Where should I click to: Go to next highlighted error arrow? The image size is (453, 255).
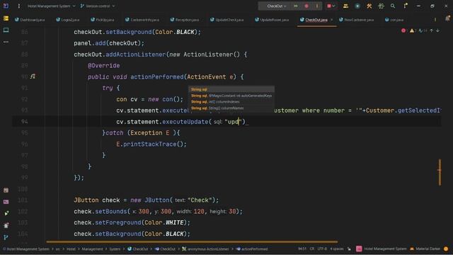point(438,30)
